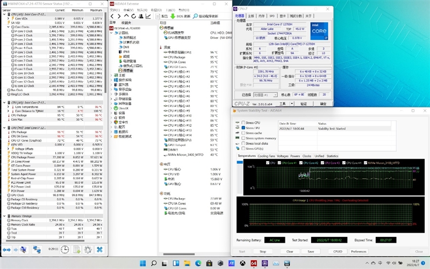The width and height of the screenshot is (430, 269).
Task: Switch to Voltages tab
Action: (x=283, y=156)
